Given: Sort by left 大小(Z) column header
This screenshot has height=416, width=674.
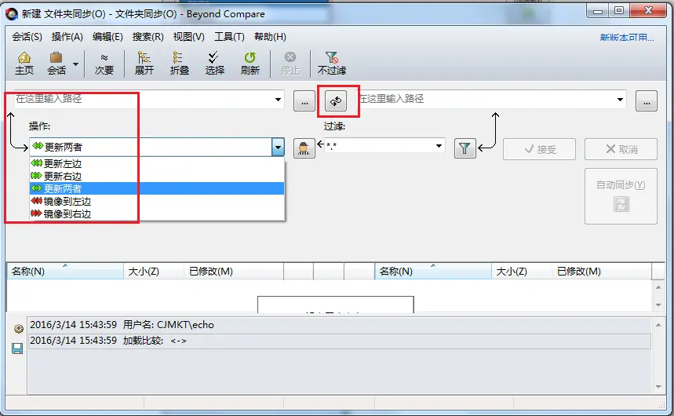Looking at the screenshot, I should coord(154,272).
